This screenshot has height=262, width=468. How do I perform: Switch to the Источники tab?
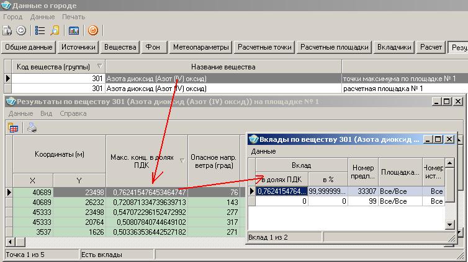coord(78,47)
